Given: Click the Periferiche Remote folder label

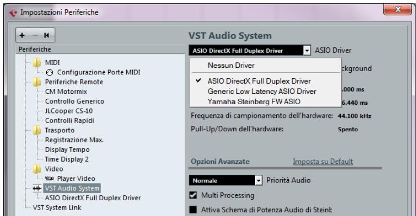Looking at the screenshot, I should (74, 82).
